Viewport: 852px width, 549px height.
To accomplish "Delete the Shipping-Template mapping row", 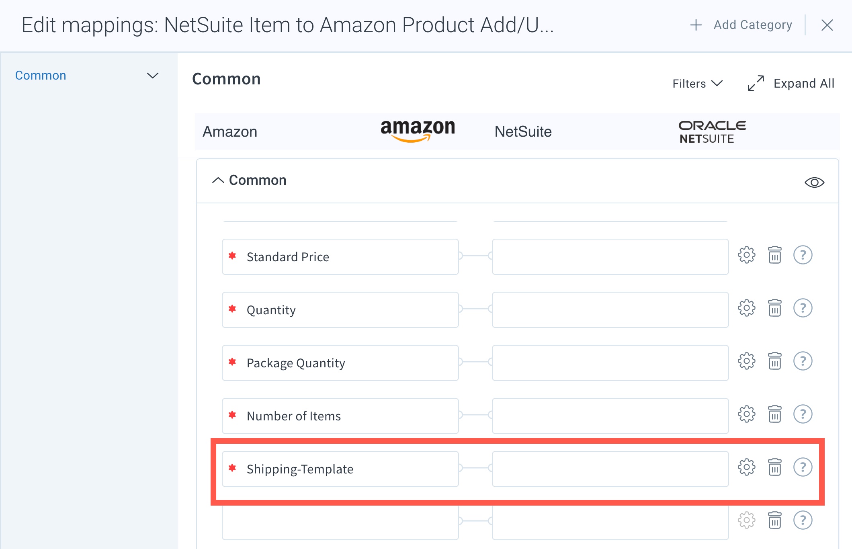I will click(774, 467).
